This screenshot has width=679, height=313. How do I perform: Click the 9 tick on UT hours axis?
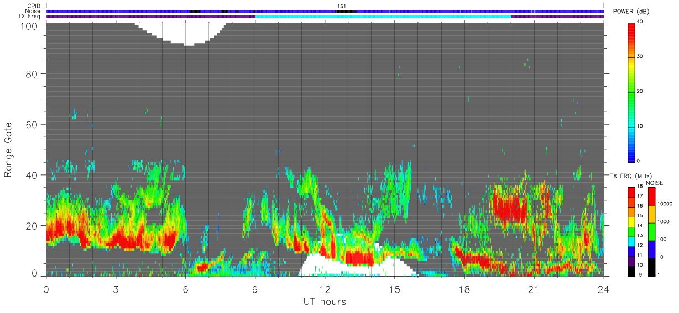[255, 289]
